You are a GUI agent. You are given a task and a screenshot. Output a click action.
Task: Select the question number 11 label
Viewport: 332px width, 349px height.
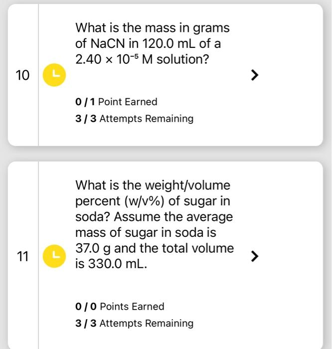point(22,256)
